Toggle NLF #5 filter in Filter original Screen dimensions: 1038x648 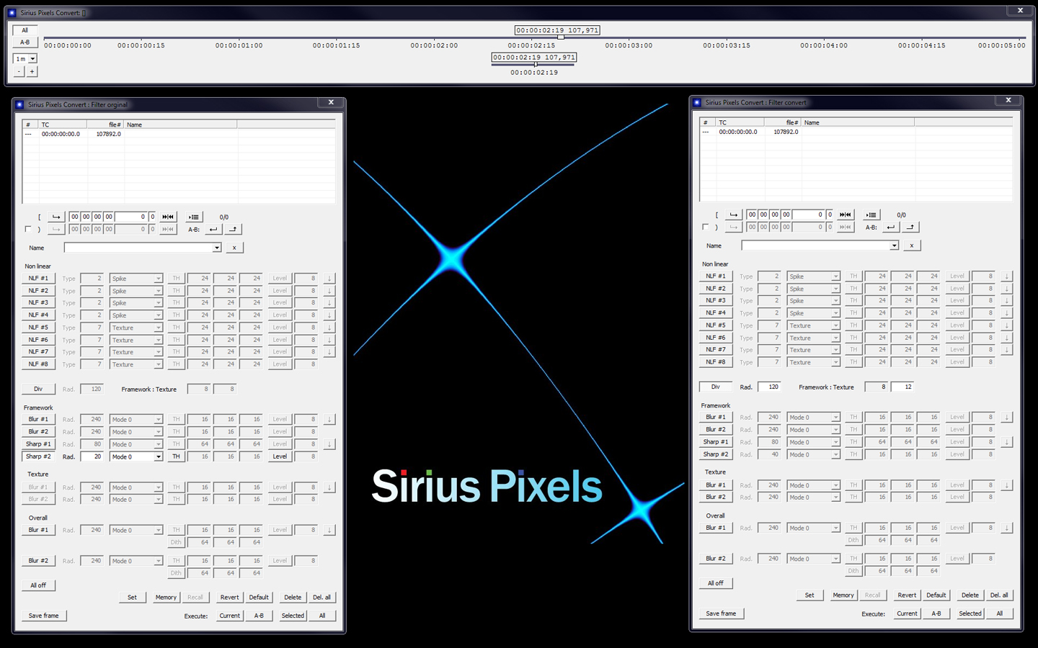38,328
